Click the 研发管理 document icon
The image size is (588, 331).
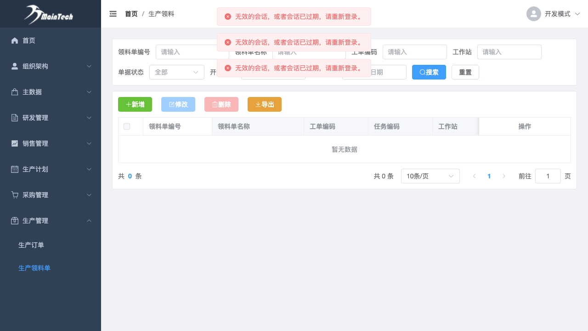pos(15,118)
